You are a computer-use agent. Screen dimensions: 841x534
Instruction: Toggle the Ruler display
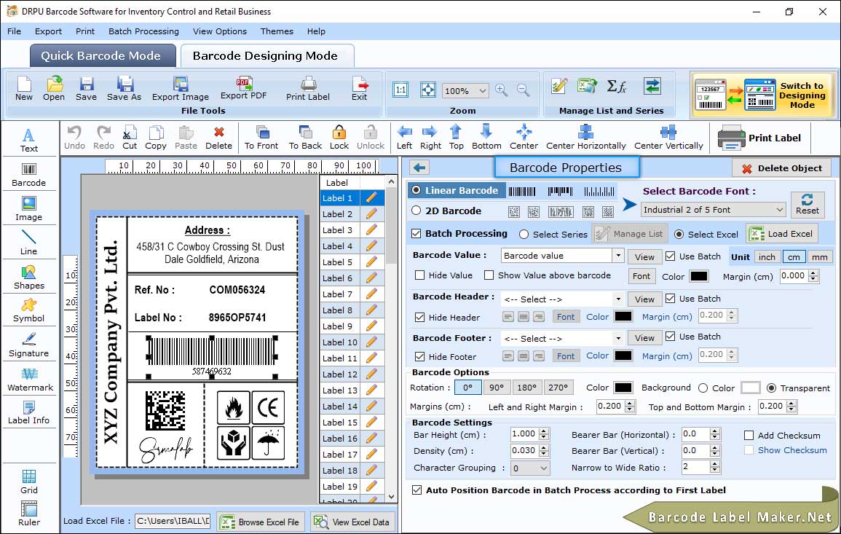click(28, 514)
